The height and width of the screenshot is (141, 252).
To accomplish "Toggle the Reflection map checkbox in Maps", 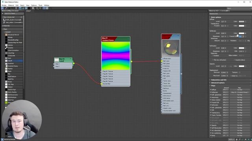I will [x=210, y=92].
